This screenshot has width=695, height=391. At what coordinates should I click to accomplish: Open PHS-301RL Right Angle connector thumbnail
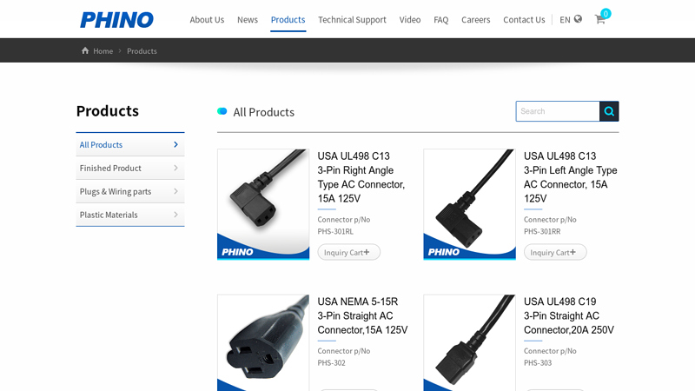(x=263, y=204)
